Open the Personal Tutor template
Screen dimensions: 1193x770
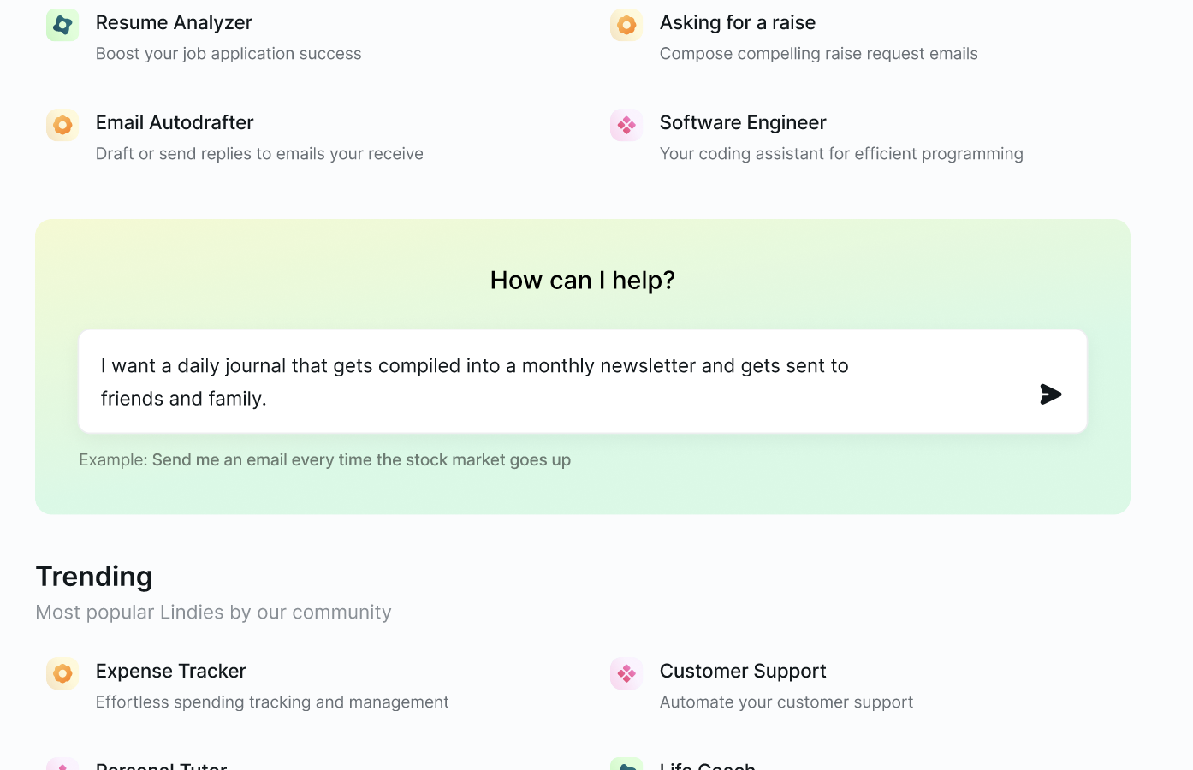(x=160, y=766)
